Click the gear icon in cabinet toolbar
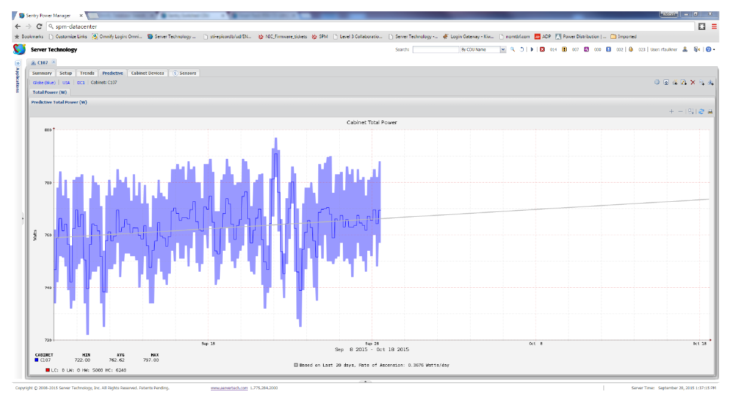 [x=657, y=82]
